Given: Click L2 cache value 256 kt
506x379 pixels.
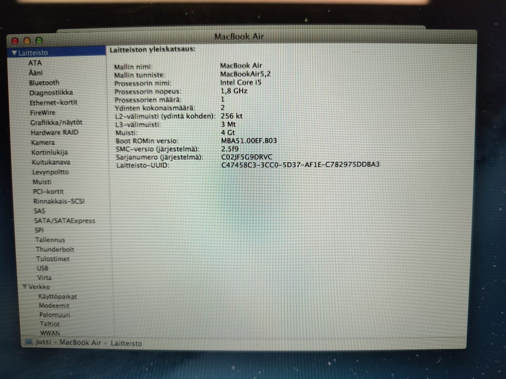Looking at the screenshot, I should coord(231,116).
